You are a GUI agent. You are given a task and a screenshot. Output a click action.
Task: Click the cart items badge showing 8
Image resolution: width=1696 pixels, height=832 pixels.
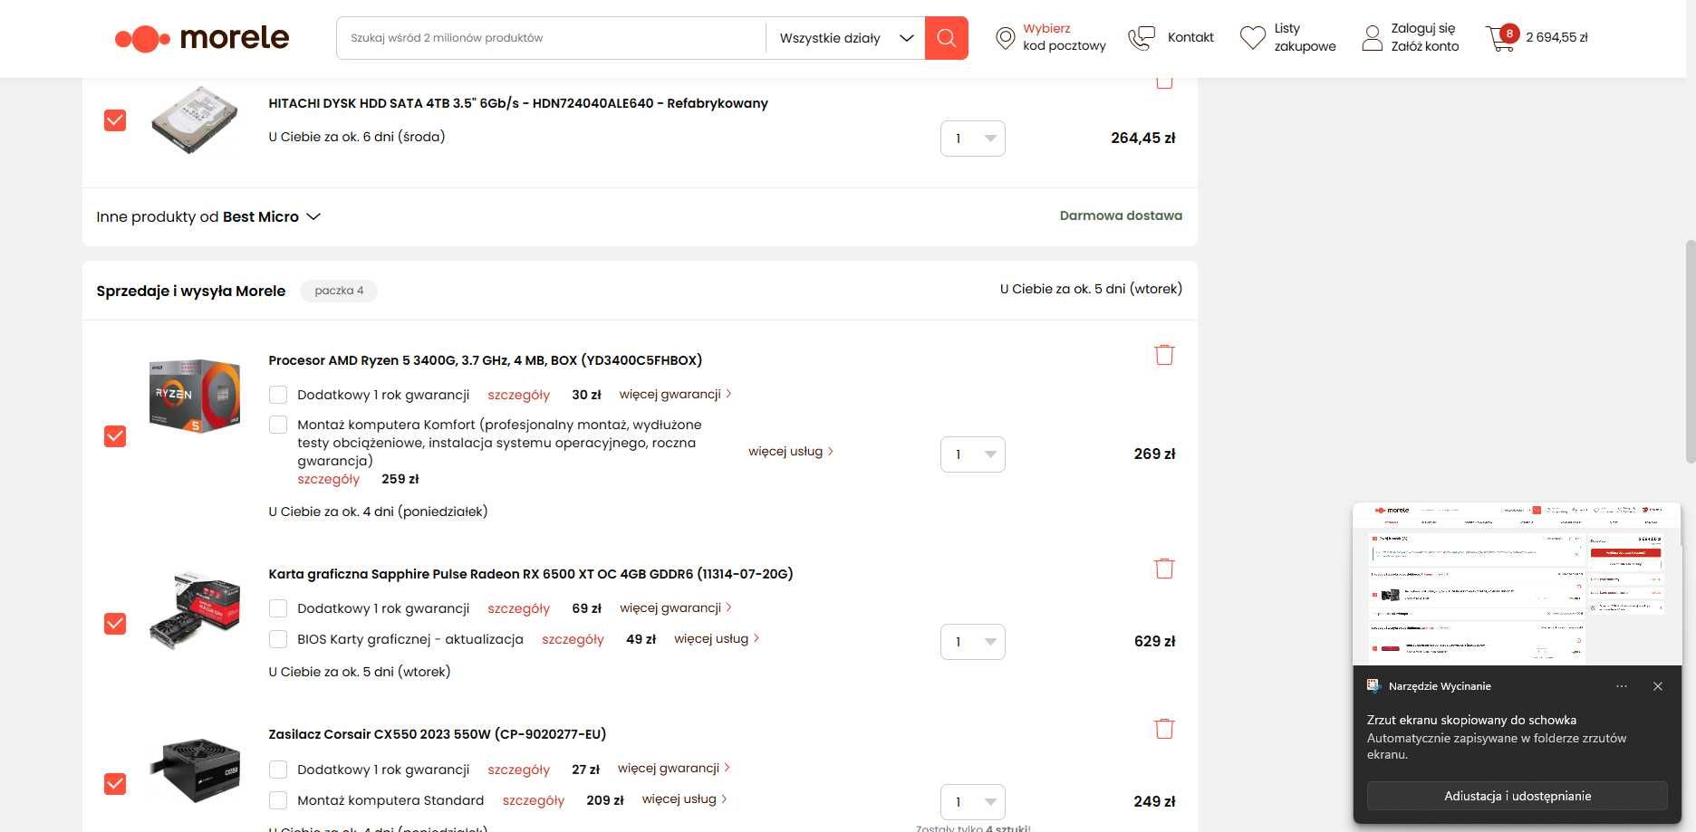1509,33
